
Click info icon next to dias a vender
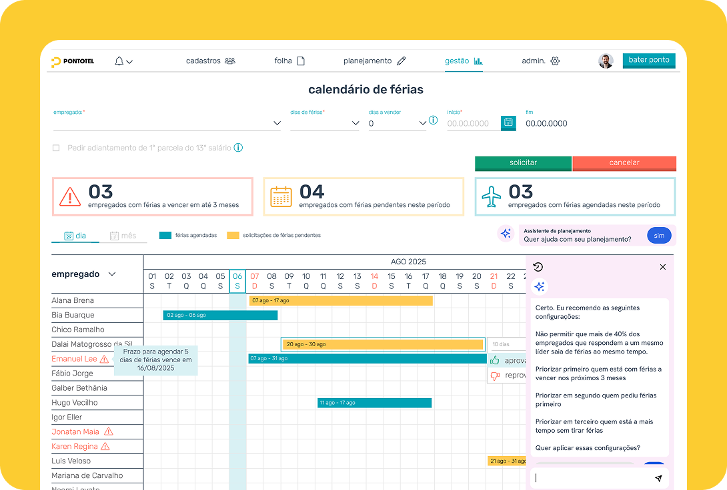click(433, 121)
